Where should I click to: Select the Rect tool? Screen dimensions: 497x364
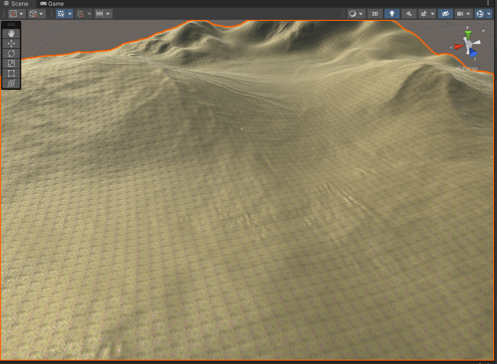tap(11, 73)
